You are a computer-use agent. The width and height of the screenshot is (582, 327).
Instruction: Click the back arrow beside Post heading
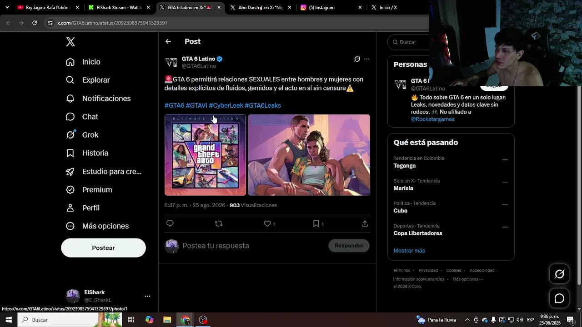(168, 41)
